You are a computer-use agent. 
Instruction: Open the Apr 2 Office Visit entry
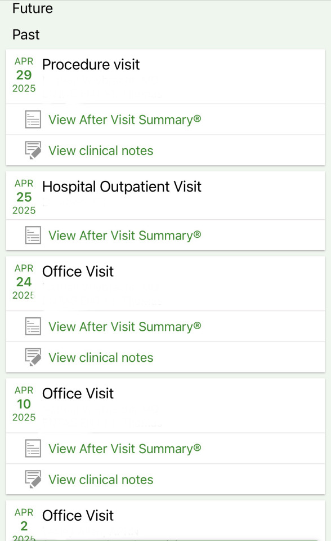point(165,521)
